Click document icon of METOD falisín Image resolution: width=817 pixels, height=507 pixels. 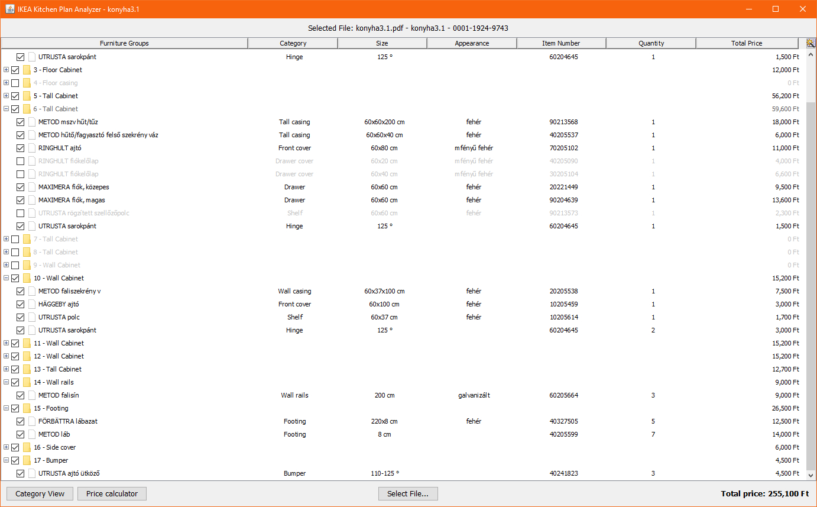[32, 395]
